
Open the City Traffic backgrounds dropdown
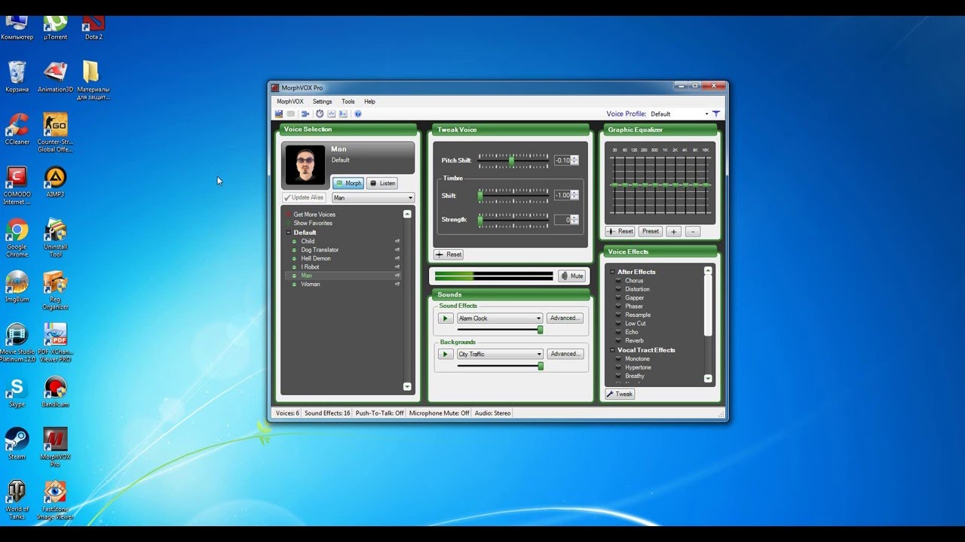[x=500, y=354]
